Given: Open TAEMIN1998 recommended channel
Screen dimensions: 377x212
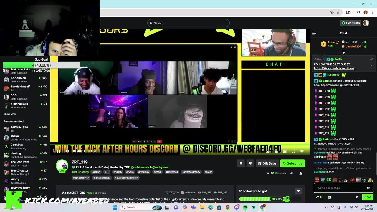Looking at the screenshot, I should 25,129.
